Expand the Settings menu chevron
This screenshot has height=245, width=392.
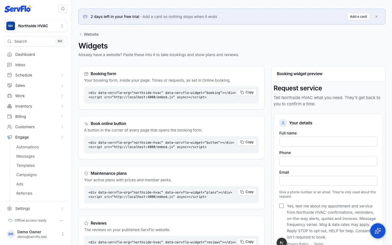[x=62, y=209]
